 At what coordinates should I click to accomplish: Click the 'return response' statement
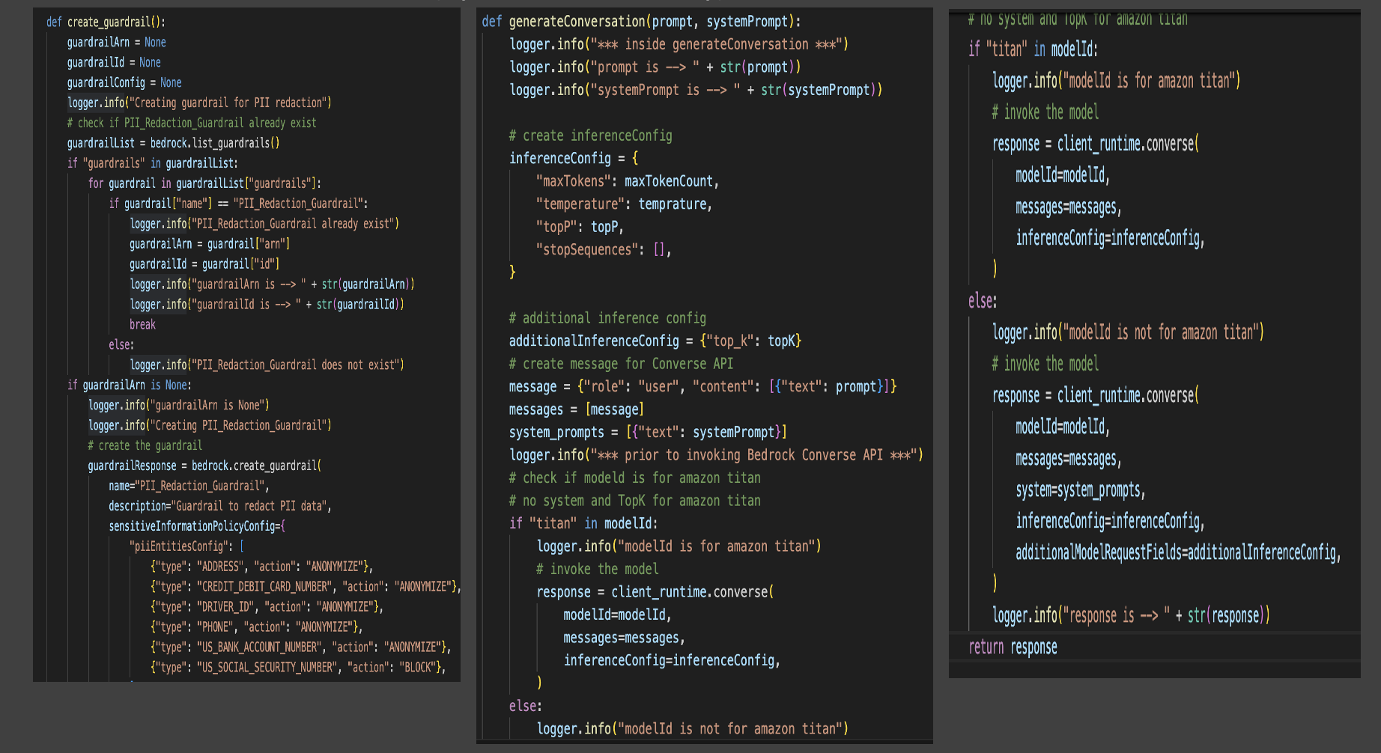[x=1013, y=647]
